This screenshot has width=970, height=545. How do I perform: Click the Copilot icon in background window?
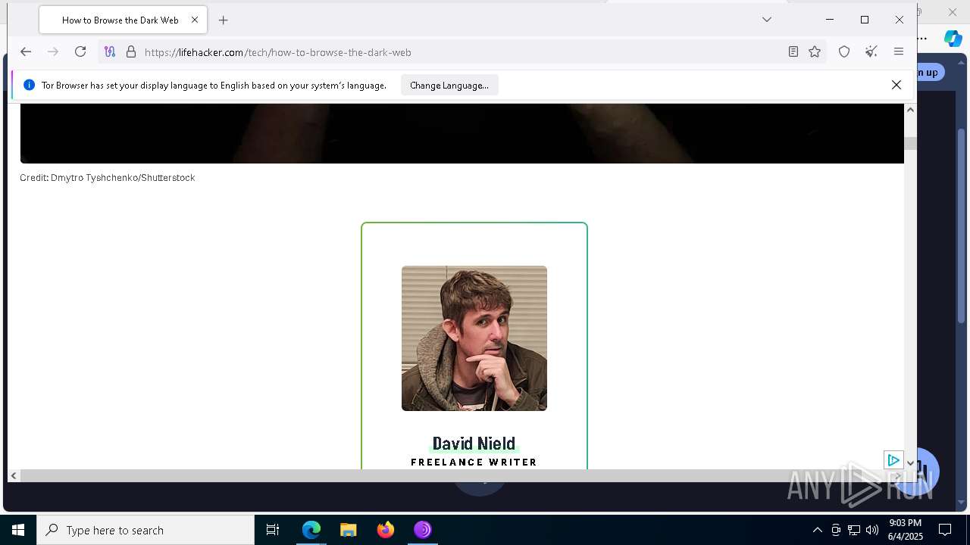953,39
